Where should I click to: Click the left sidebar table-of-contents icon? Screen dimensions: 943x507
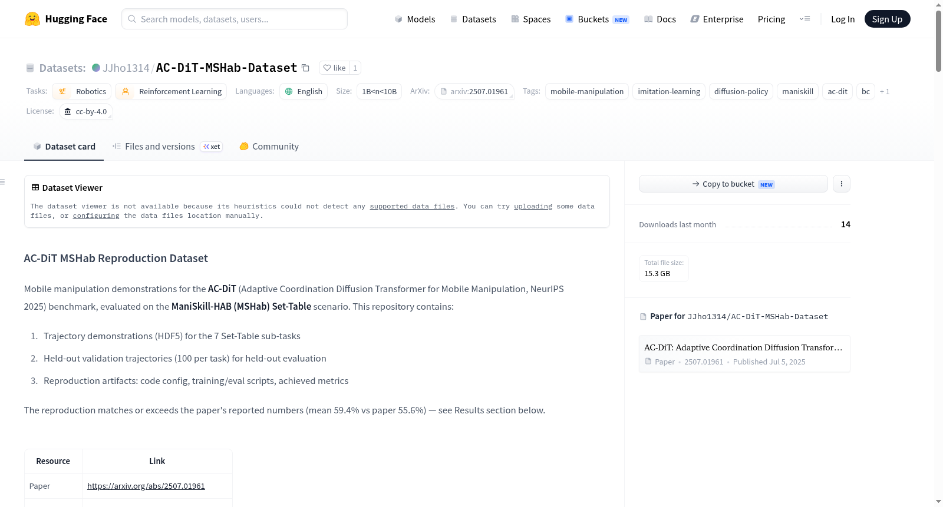[x=3, y=182]
